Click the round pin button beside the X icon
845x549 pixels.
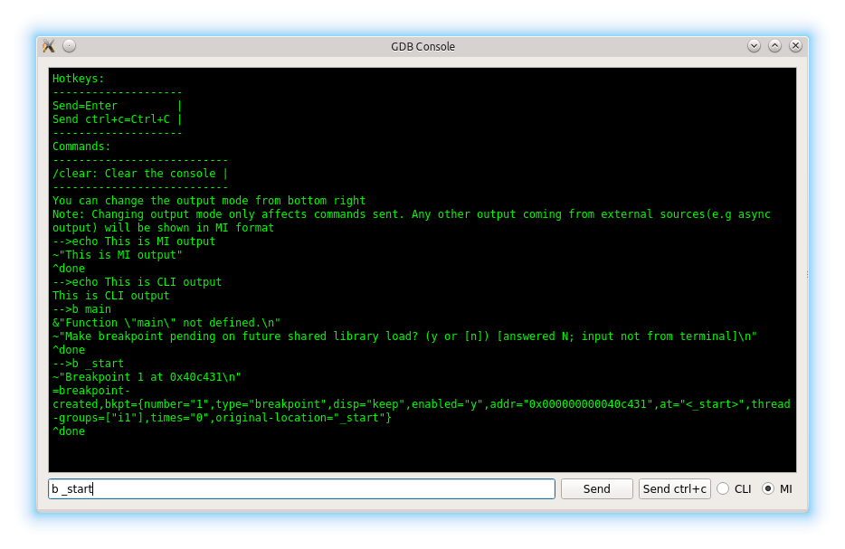pyautogui.click(x=69, y=46)
